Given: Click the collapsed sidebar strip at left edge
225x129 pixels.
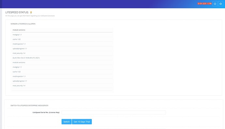Looking at the screenshot, I should pos(1,69).
